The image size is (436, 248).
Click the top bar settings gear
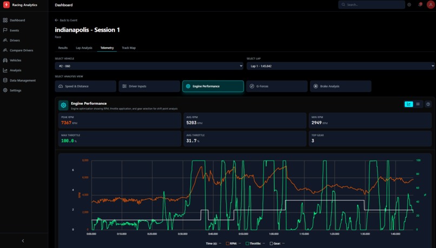tap(409, 5)
